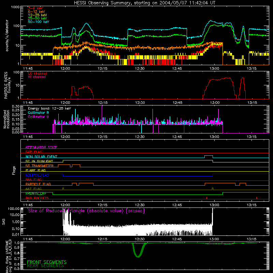Click the 13:00 time label under the particle rates panel
Image resolution: width=273 pixels, height=273 pixels.
215,103
